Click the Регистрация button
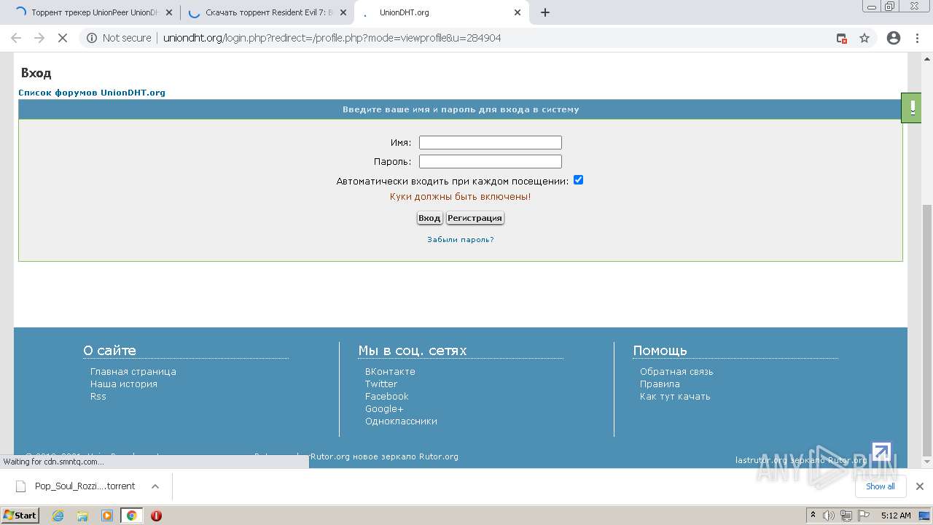This screenshot has height=525, width=933. pyautogui.click(x=475, y=218)
